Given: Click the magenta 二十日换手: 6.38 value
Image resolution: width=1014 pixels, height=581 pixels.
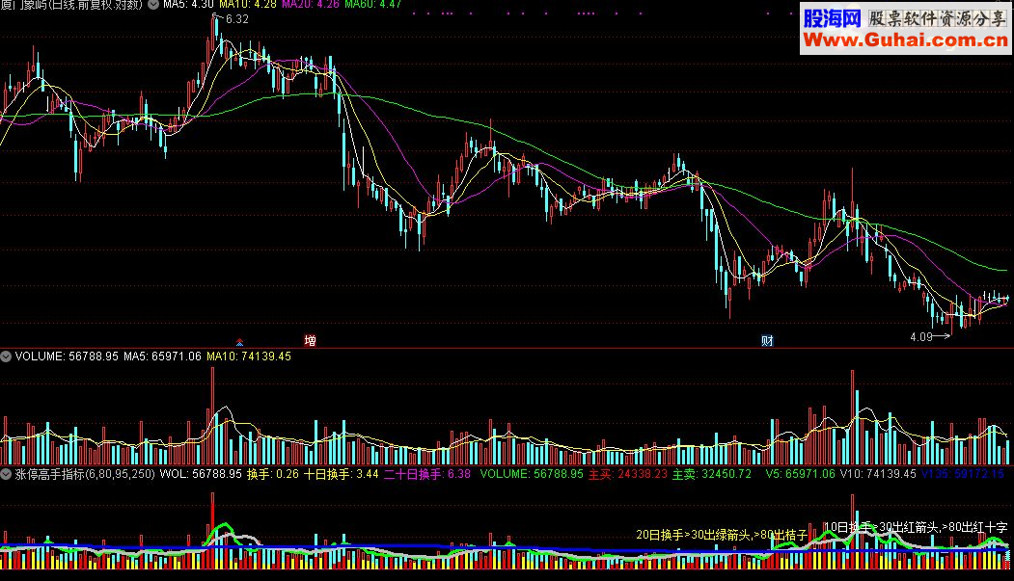Looking at the screenshot, I should click(x=427, y=474).
